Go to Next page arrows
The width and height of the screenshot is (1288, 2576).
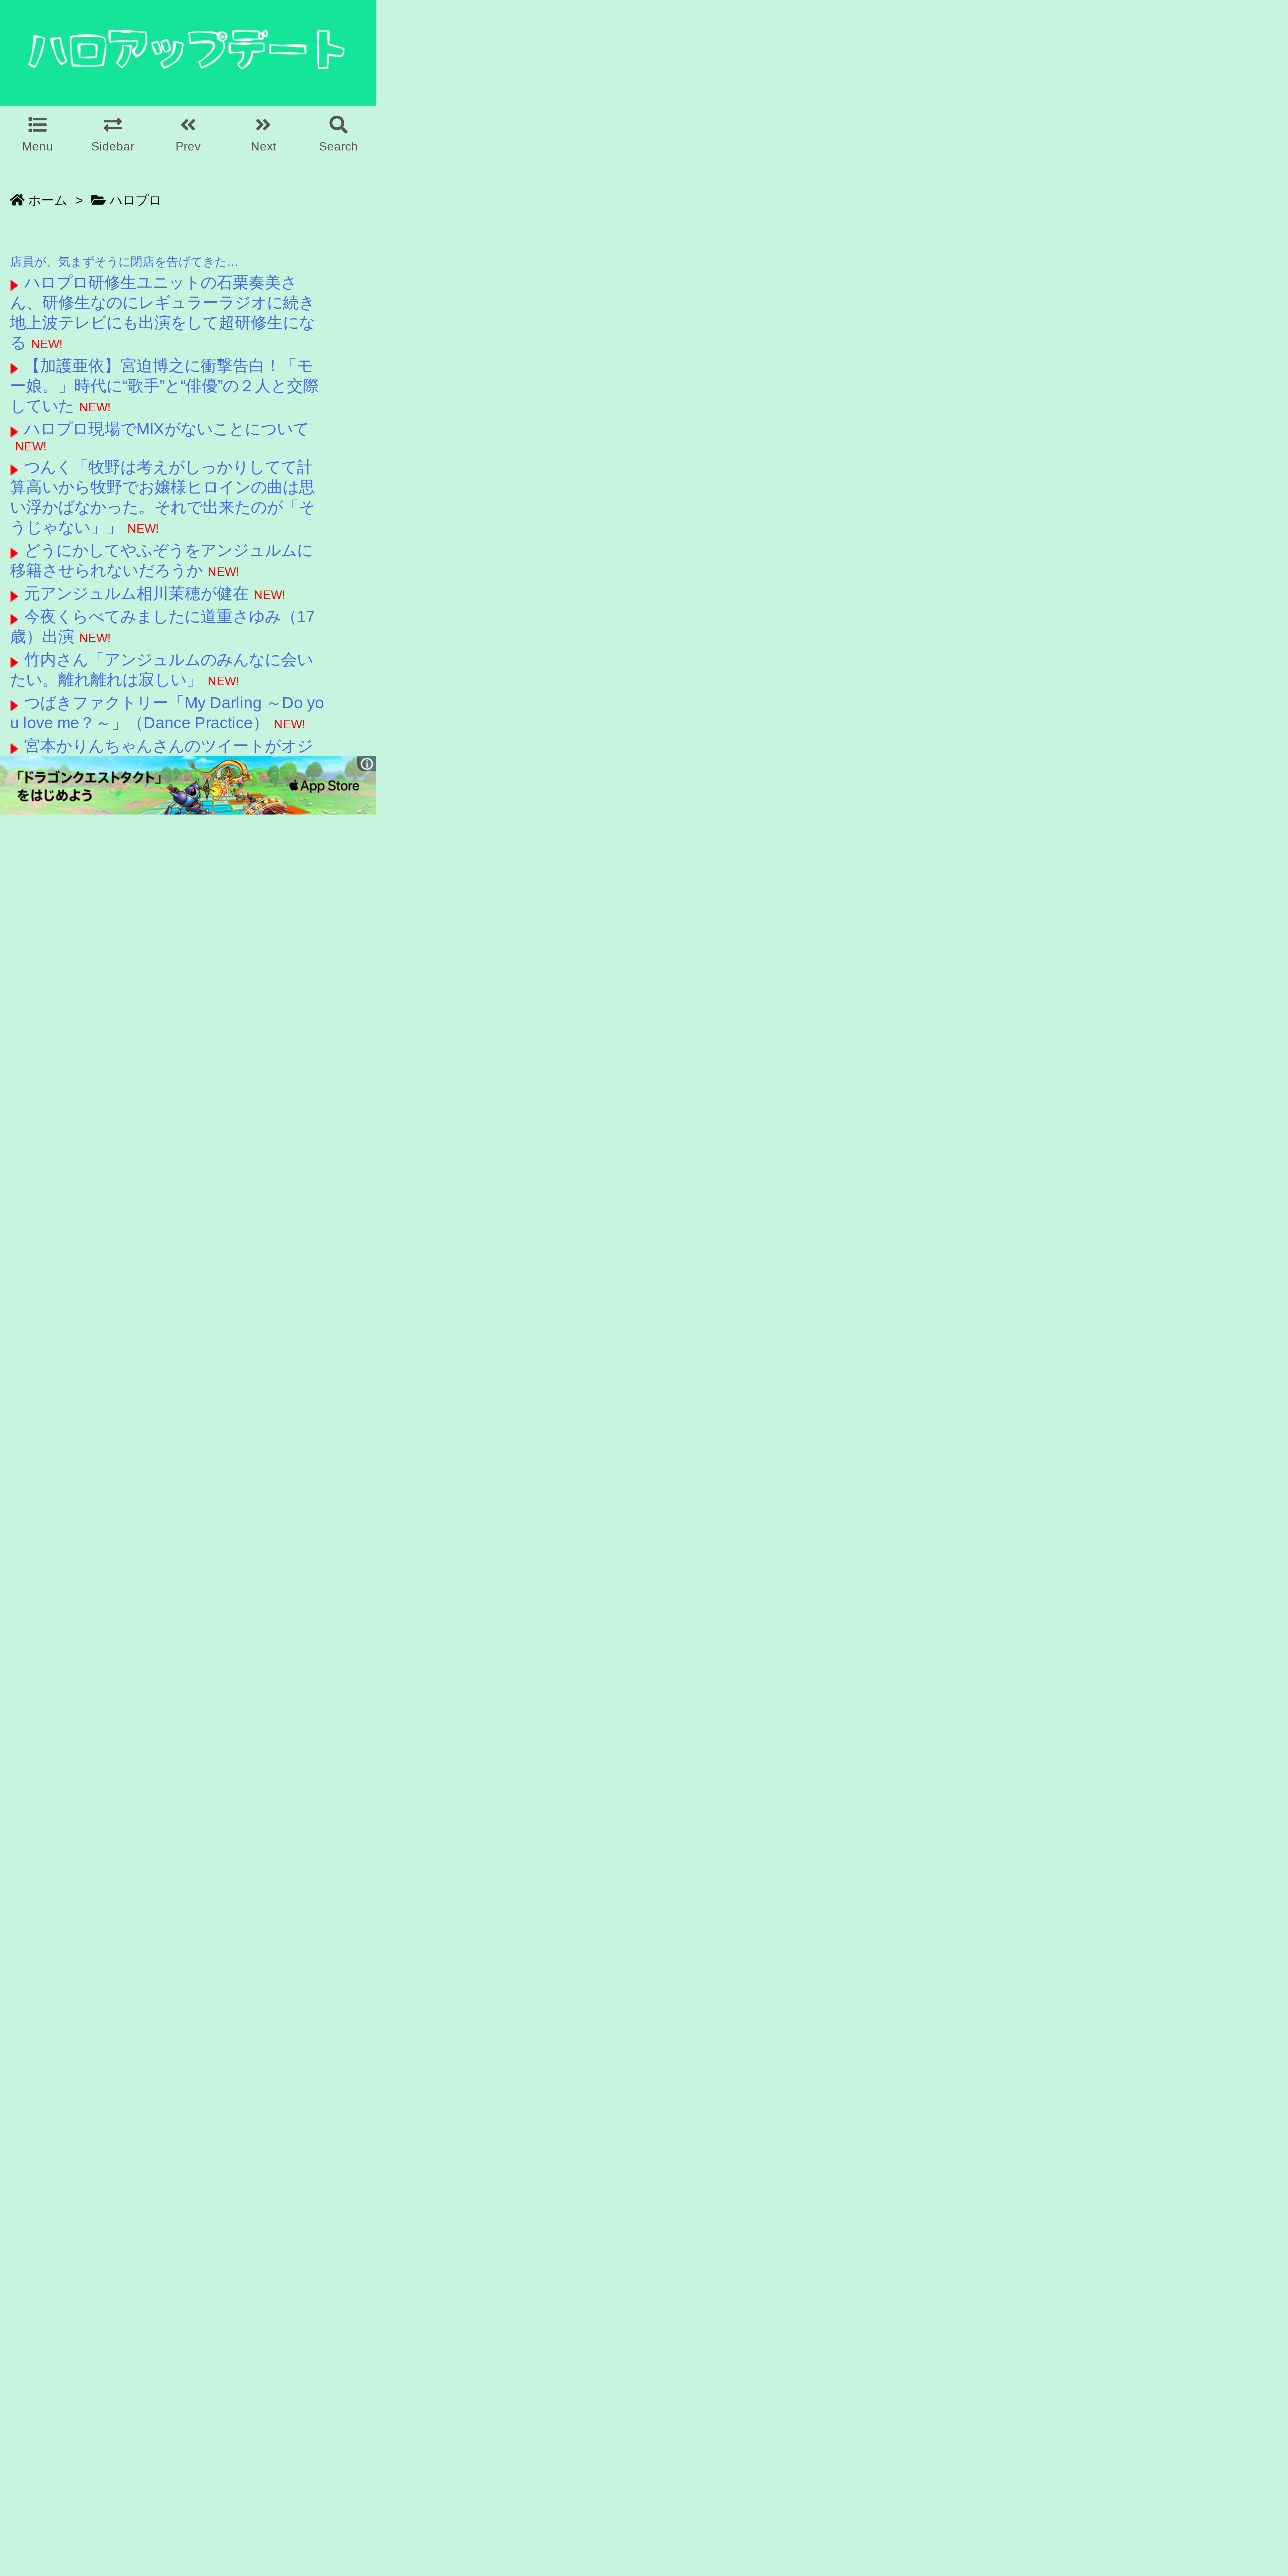(x=263, y=125)
